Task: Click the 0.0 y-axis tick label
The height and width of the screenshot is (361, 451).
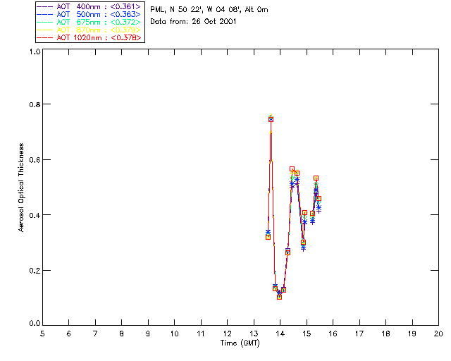Action: point(35,324)
